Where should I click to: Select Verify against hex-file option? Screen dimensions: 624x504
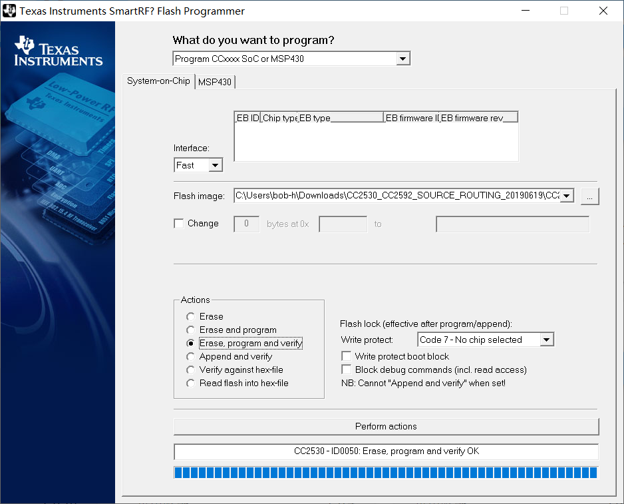pyautogui.click(x=191, y=370)
